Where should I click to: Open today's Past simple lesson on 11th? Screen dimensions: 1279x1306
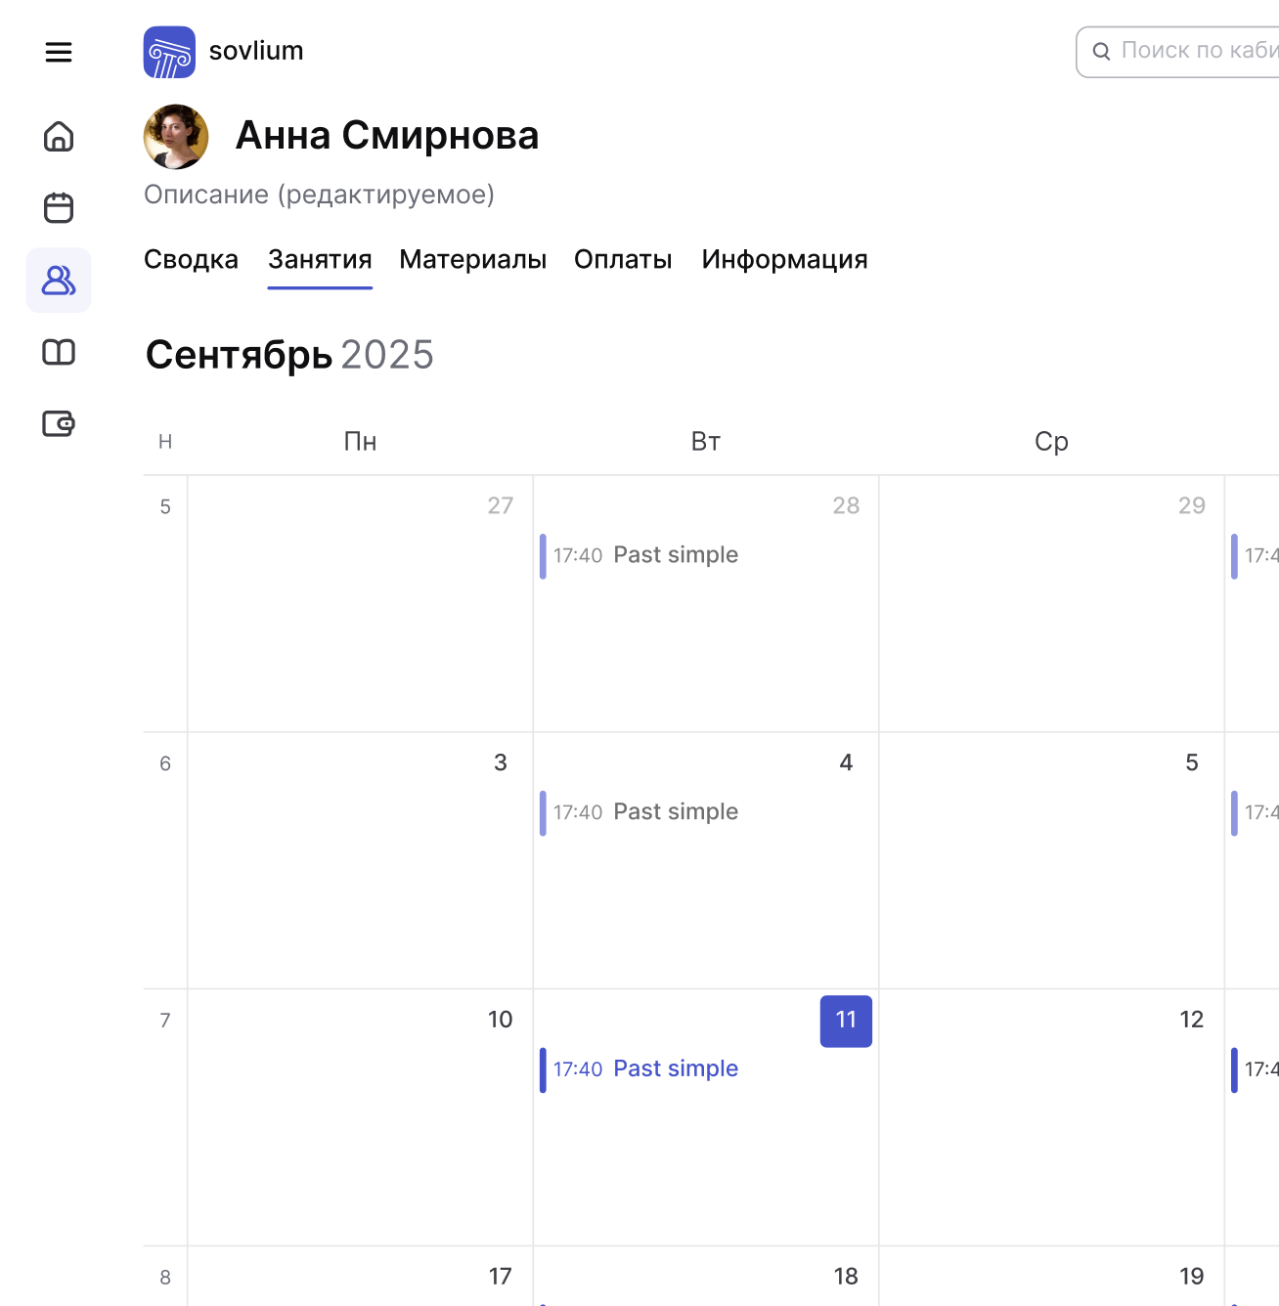coord(675,1069)
